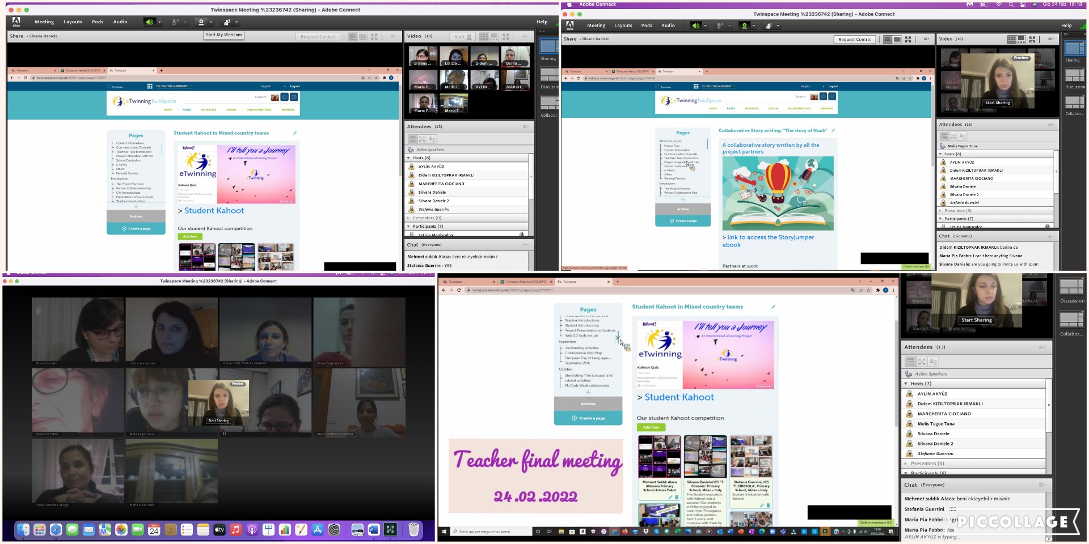The width and height of the screenshot is (1089, 544).
Task: Open the Pods menu in top-right window
Action: 647,25
